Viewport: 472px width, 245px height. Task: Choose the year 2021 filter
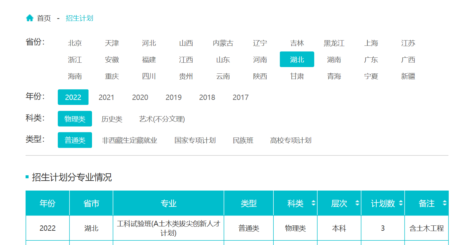pos(106,97)
